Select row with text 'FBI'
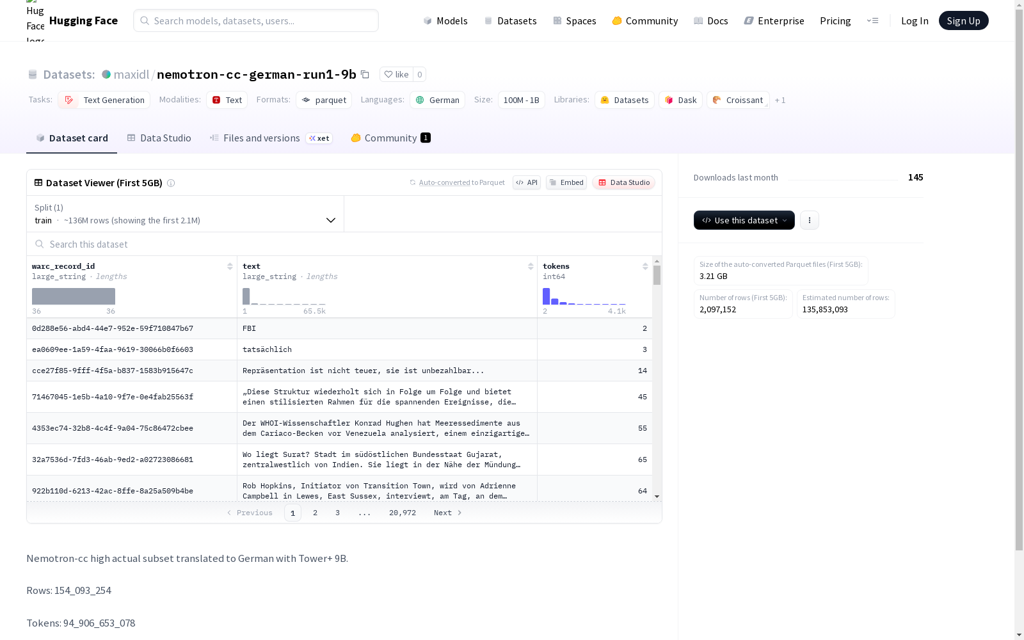The width and height of the screenshot is (1024, 640). [339, 328]
